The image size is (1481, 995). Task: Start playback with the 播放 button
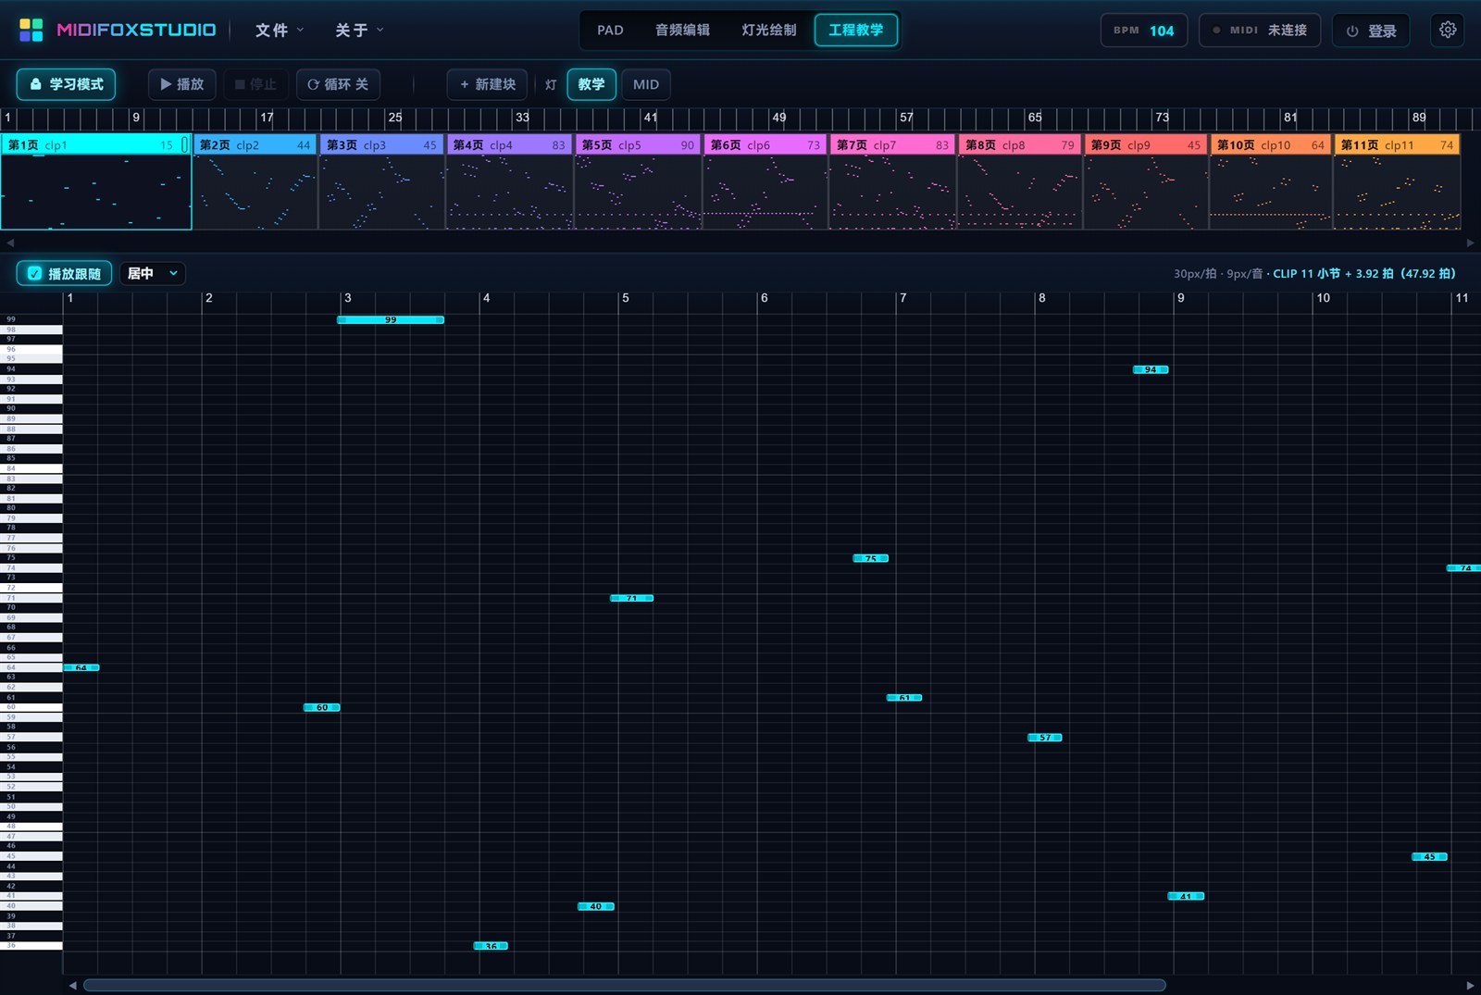pos(182,84)
